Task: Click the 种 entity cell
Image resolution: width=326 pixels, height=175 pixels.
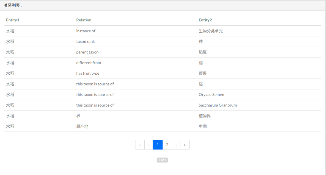Action: tap(201, 42)
